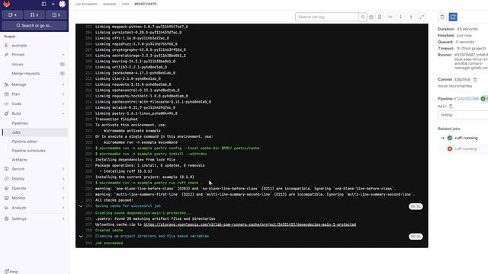Click the Search or go to field
Screen dimensions: 488x274
[x=34, y=25]
